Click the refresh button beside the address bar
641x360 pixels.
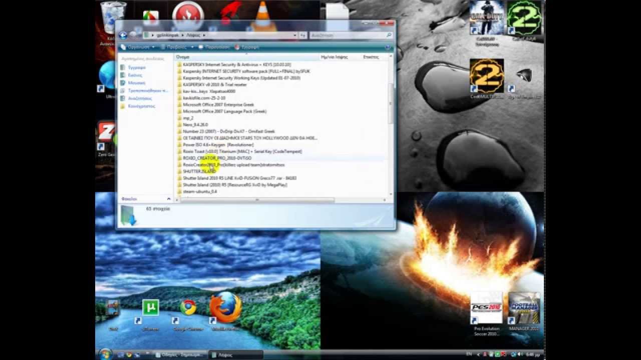pyautogui.click(x=303, y=35)
